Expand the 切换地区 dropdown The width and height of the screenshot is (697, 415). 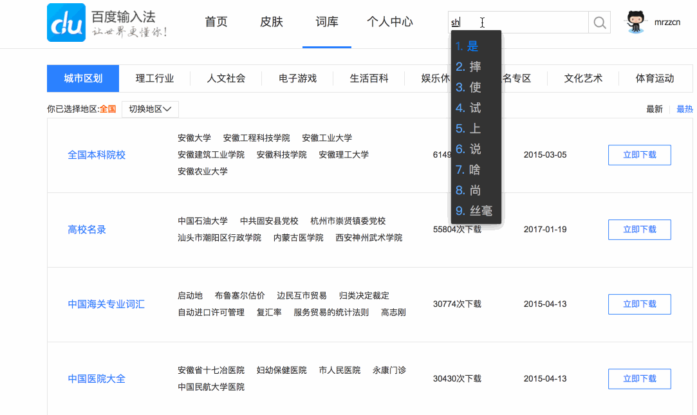(x=150, y=109)
